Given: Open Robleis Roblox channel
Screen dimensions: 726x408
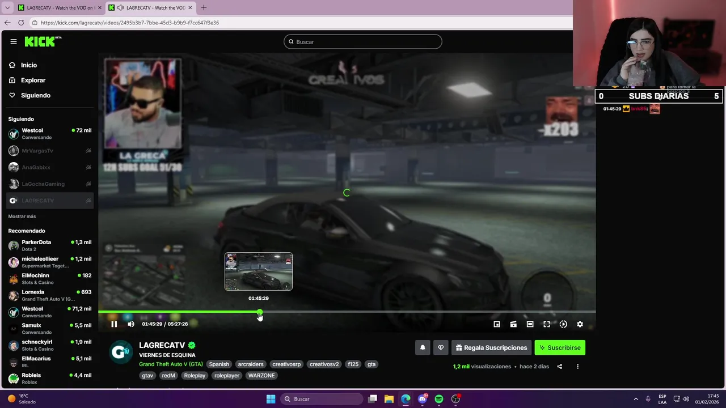Looking at the screenshot, I should point(50,379).
